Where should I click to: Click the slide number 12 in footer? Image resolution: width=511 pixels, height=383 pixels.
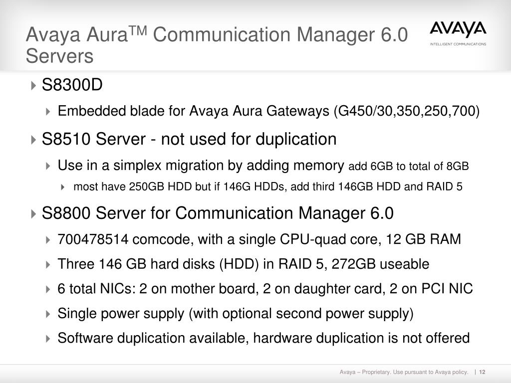pyautogui.click(x=483, y=372)
